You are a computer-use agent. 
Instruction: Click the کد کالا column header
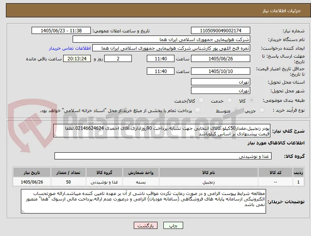coord(275,172)
